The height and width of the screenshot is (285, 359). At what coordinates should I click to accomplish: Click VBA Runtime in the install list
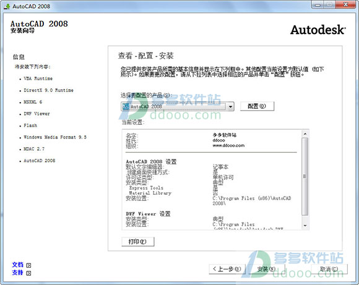coord(38,79)
